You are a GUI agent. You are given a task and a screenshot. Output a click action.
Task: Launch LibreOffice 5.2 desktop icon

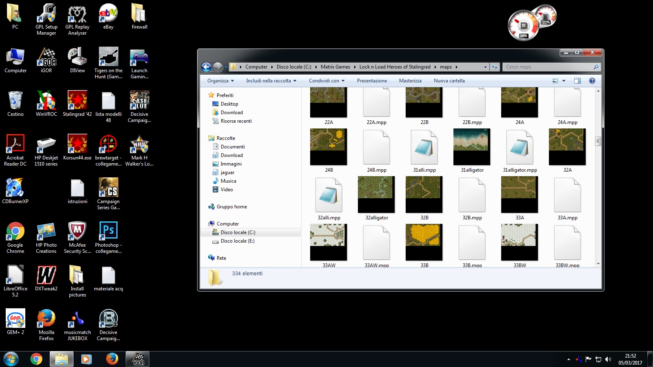click(x=16, y=281)
